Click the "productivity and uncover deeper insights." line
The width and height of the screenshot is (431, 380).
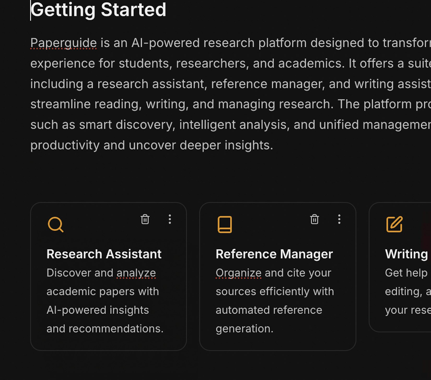(x=152, y=145)
